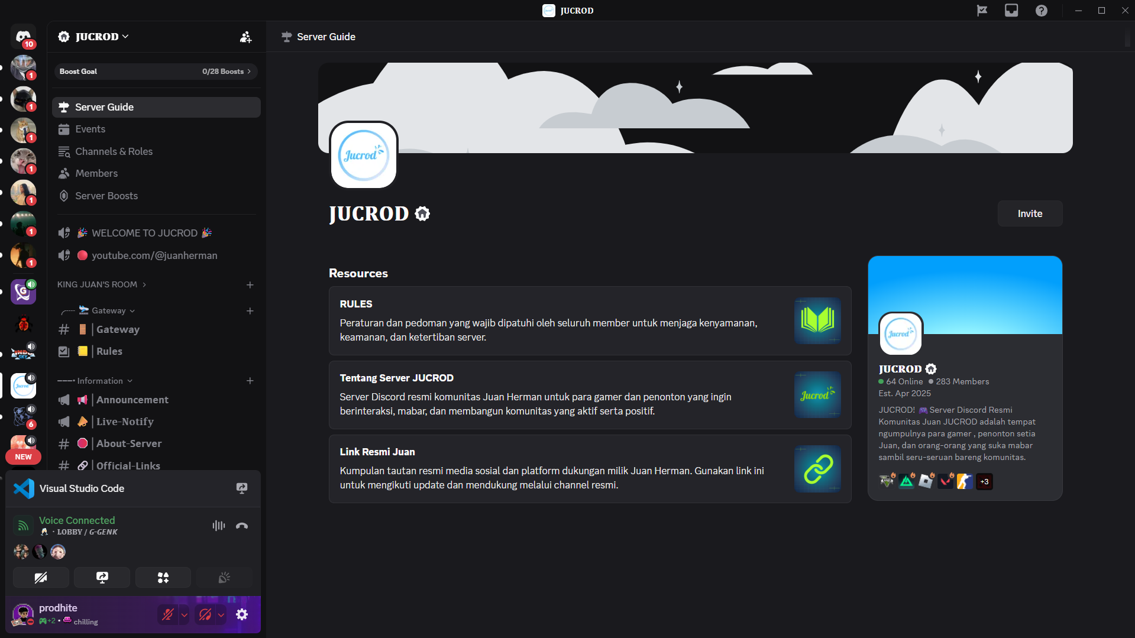Add channel to Gateway category
The width and height of the screenshot is (1135, 638).
point(250,311)
